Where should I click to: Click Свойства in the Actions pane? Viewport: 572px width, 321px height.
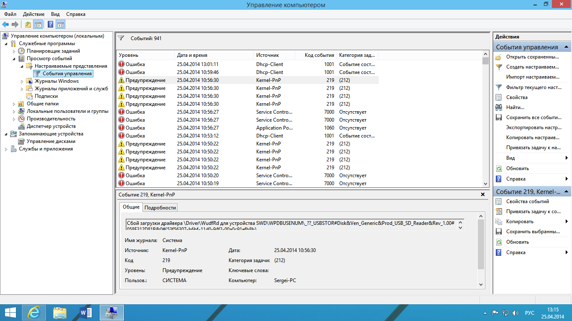(517, 97)
